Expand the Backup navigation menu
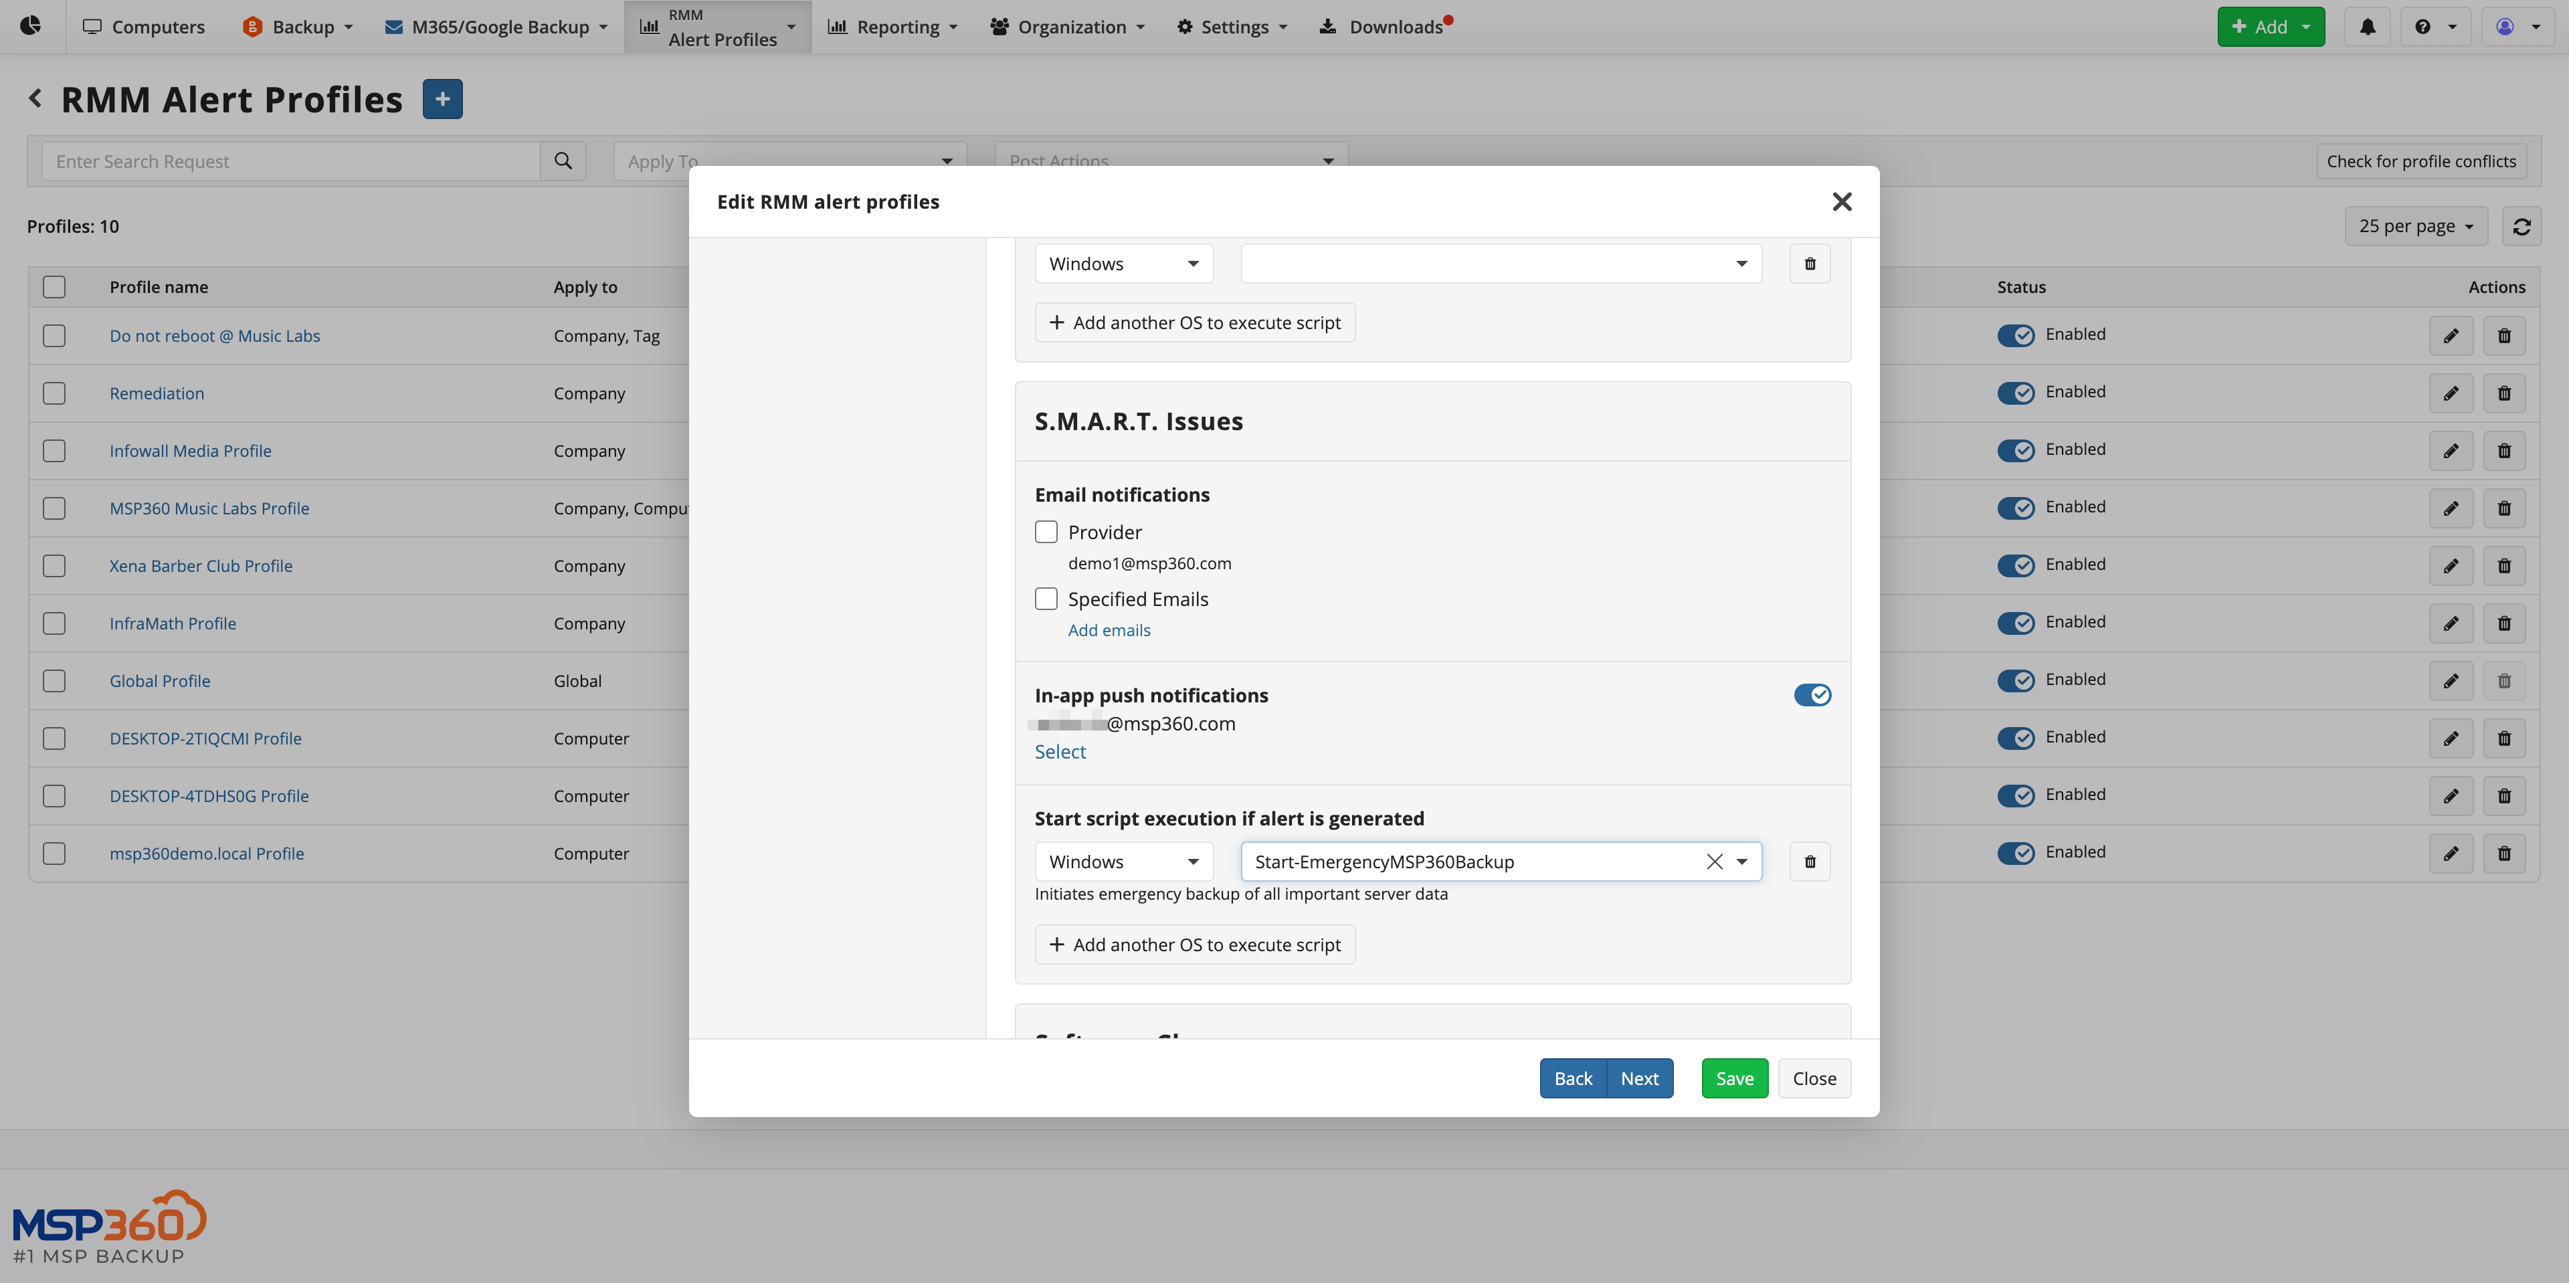This screenshot has width=2569, height=1283. [x=297, y=27]
